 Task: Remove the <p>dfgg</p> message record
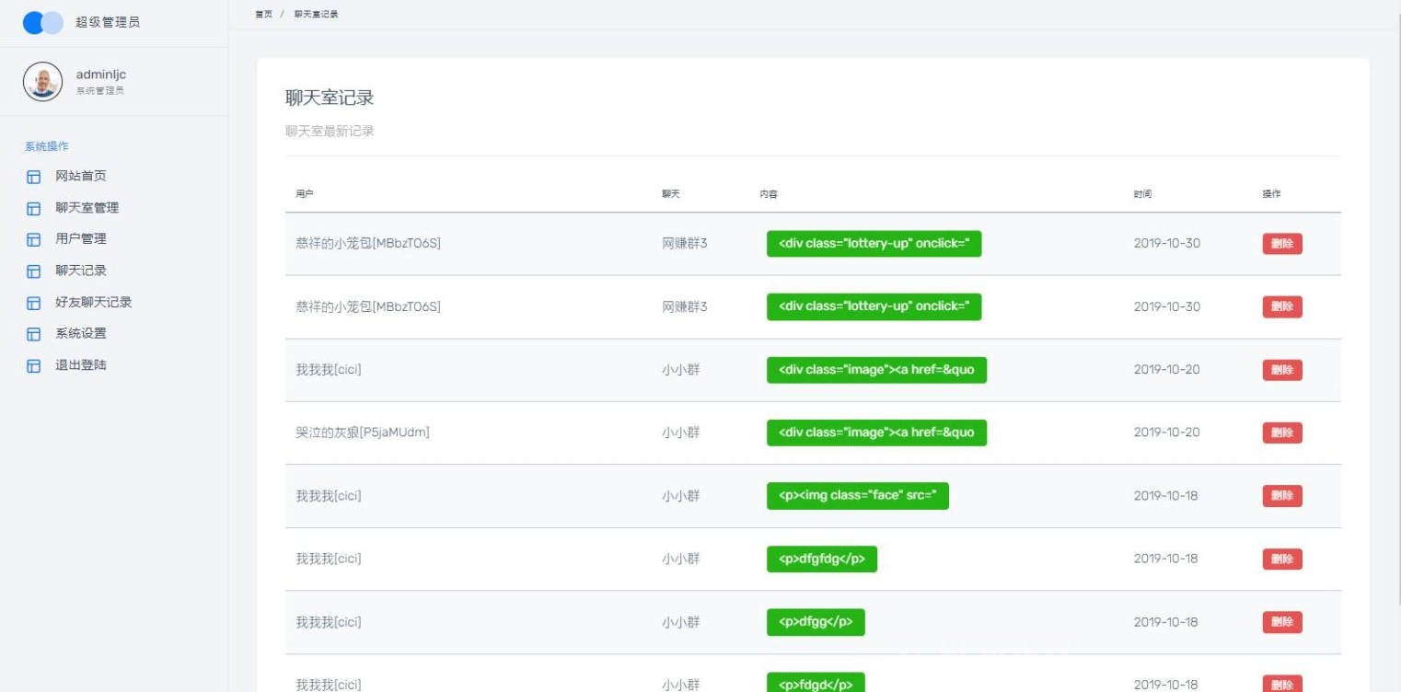[x=1281, y=622]
